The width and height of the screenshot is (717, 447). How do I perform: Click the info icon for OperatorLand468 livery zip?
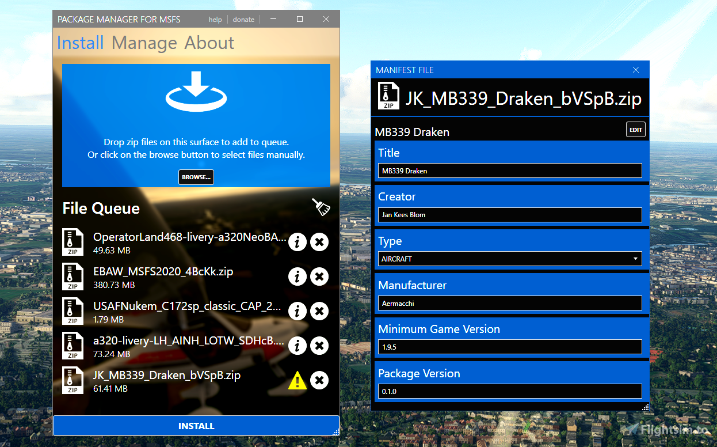pos(297,242)
